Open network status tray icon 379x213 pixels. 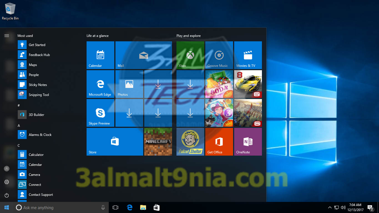click(337, 207)
